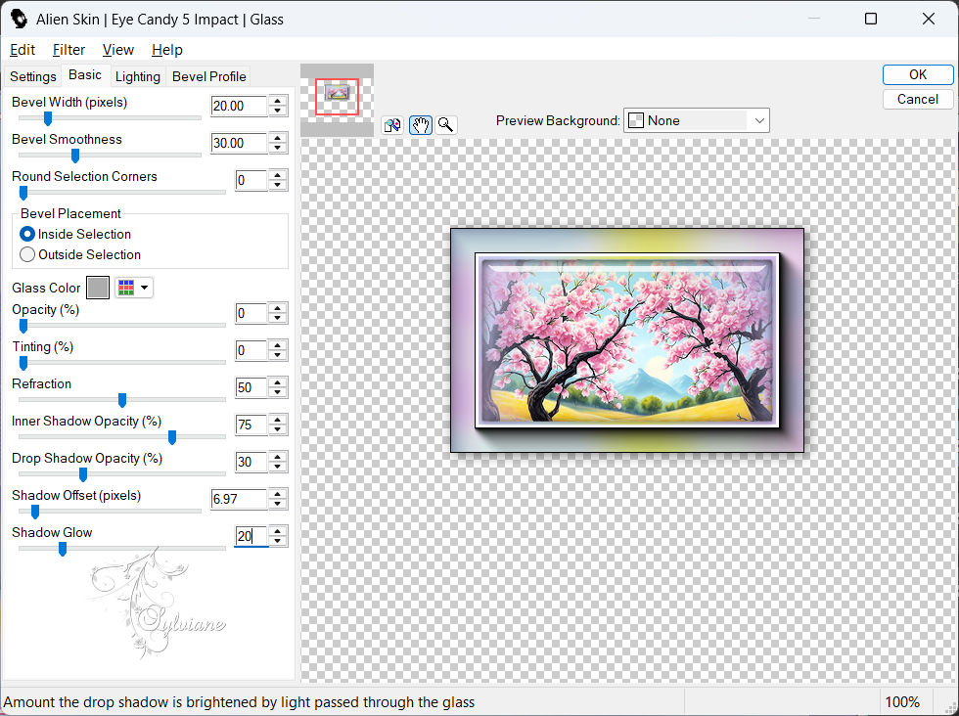Click the Opacity value field
The width and height of the screenshot is (959, 716).
pyautogui.click(x=251, y=314)
